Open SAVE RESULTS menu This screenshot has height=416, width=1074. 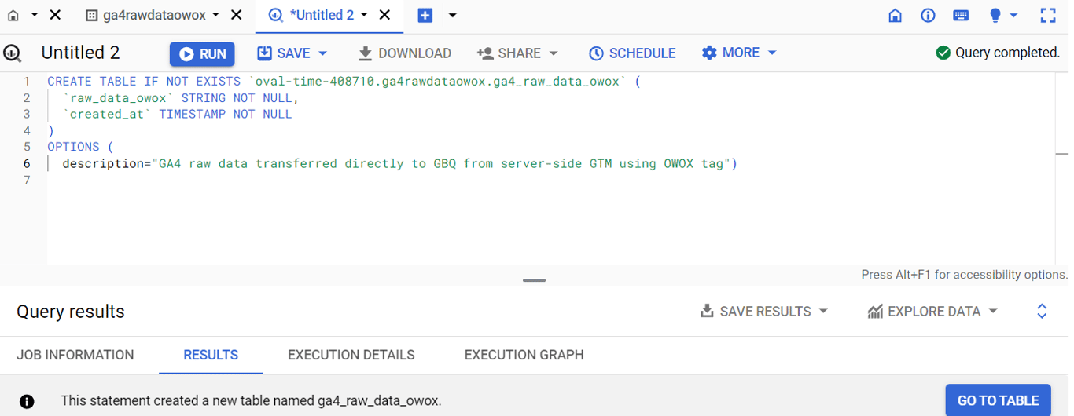(764, 312)
